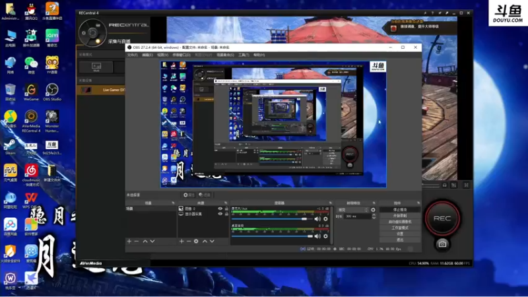Toggle 工作室模式 studio mode
Screen dimensions: 528x297
(400, 228)
